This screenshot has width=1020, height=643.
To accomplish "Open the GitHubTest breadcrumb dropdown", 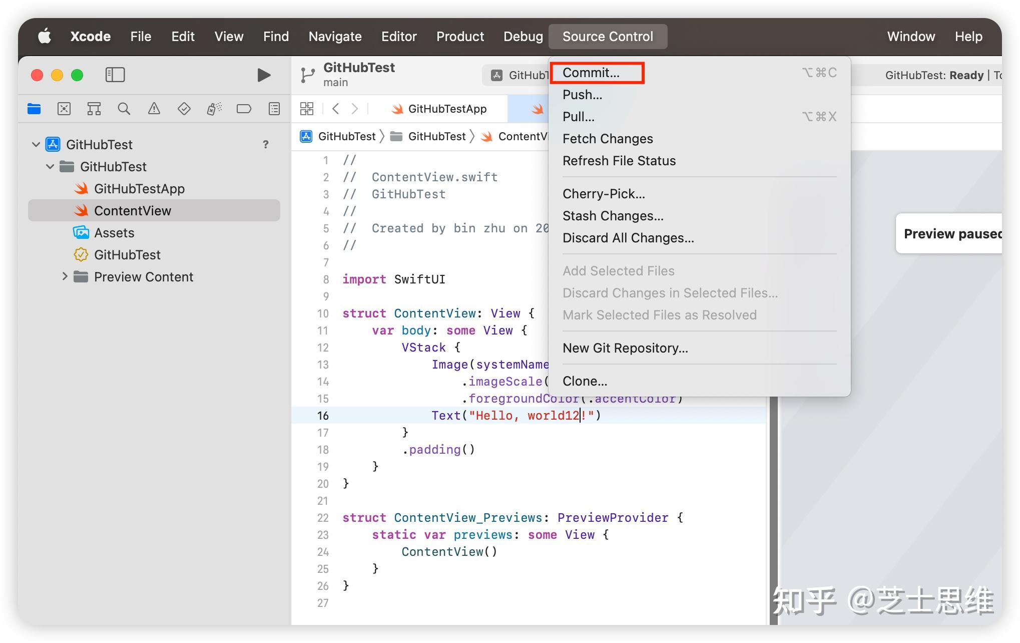I will point(347,136).
